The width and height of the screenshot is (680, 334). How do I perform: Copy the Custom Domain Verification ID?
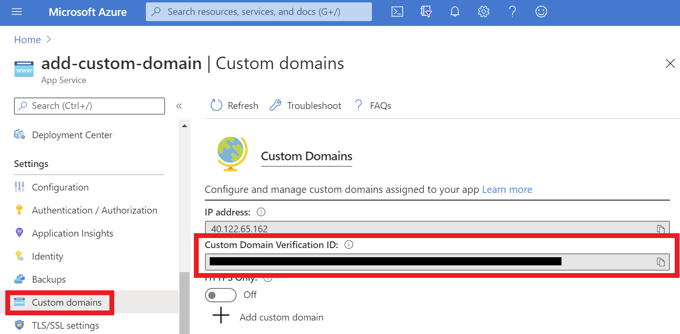tap(661, 262)
